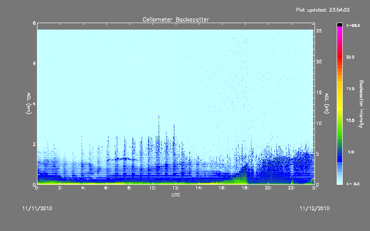This screenshot has width=370, height=231.
Task: Click the 'Ceilometer Backscatter' plot title
Action: point(176,19)
